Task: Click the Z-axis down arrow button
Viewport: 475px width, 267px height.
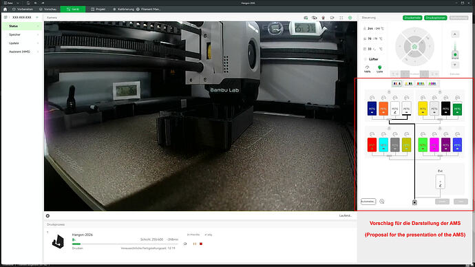Action: pyautogui.click(x=455, y=65)
